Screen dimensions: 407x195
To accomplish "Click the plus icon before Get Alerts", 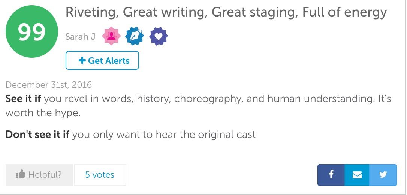I will pos(82,61).
